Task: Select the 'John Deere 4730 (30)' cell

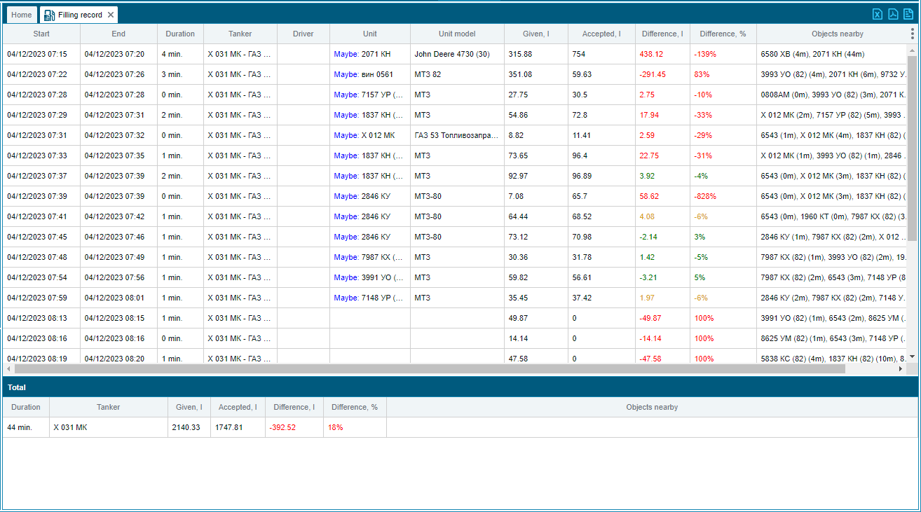Action: pos(457,54)
